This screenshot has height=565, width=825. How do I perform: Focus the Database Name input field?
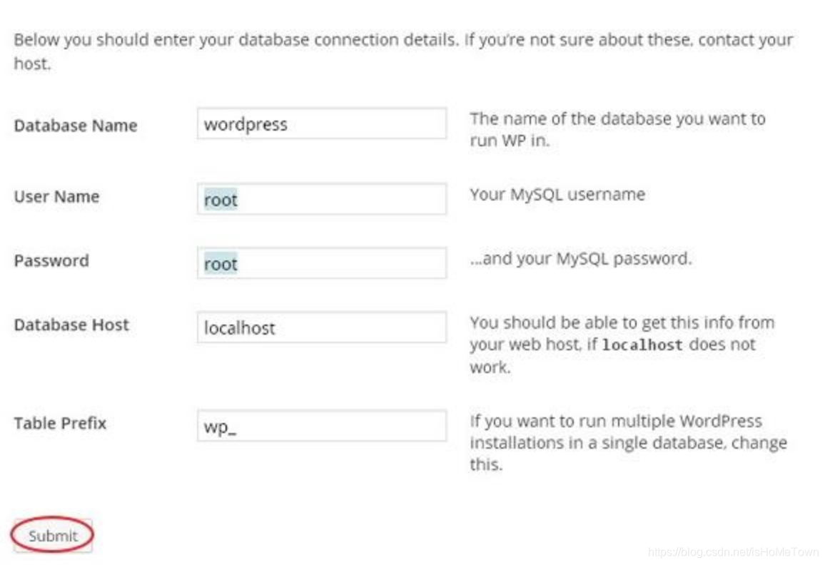(322, 123)
